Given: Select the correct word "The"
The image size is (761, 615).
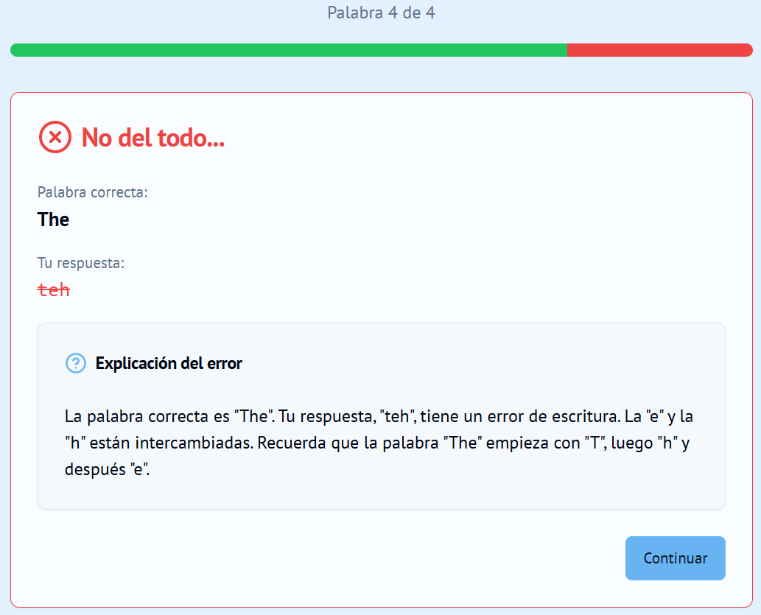Looking at the screenshot, I should (x=52, y=219).
